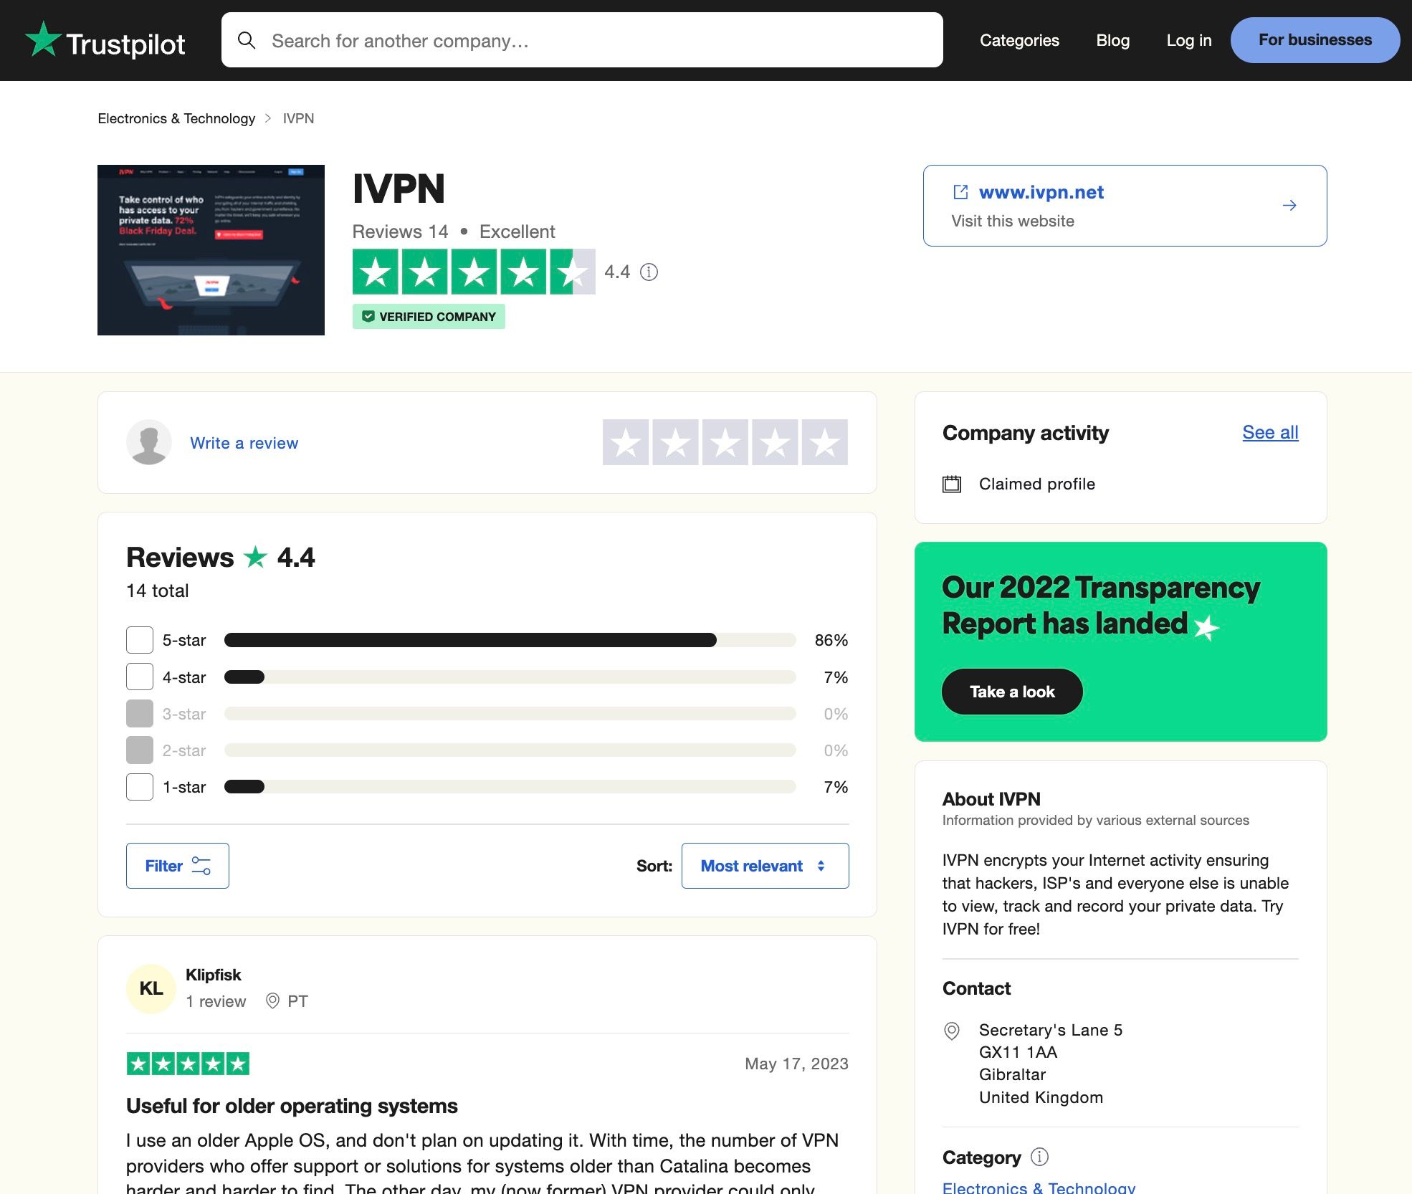Click the 4-star rating bar

point(510,677)
